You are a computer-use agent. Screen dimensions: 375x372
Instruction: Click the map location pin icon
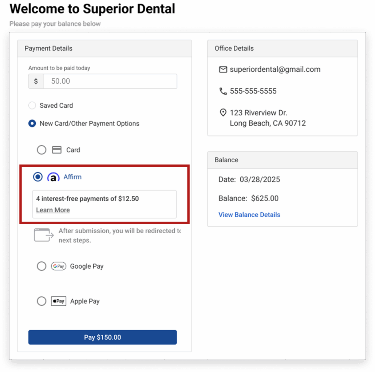223,113
